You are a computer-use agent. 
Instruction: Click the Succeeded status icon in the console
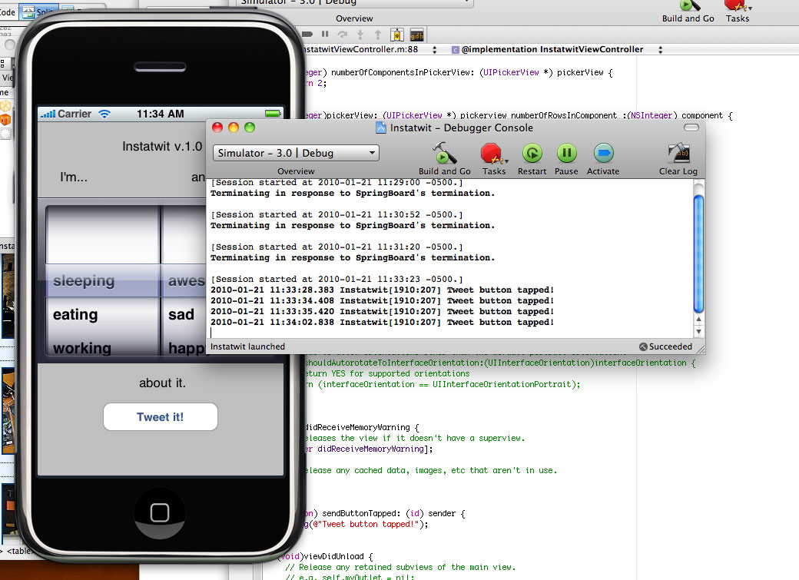[644, 346]
